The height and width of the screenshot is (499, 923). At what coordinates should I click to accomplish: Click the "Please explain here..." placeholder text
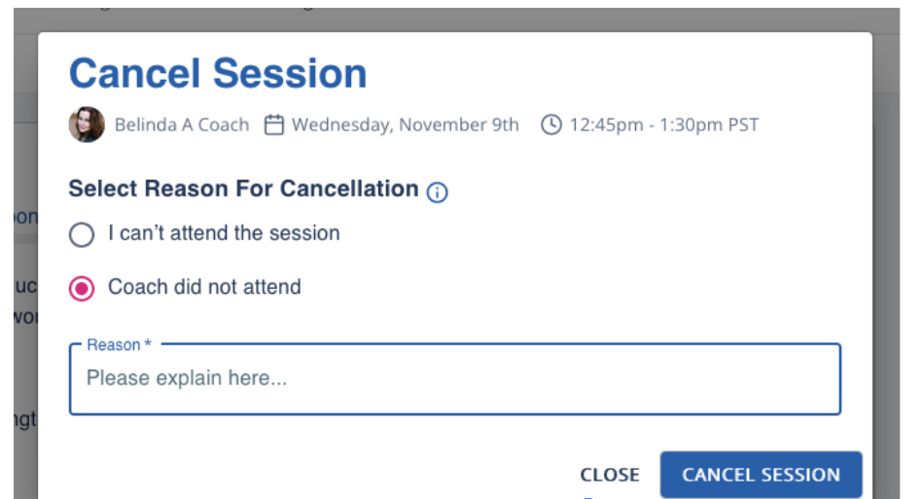187,378
